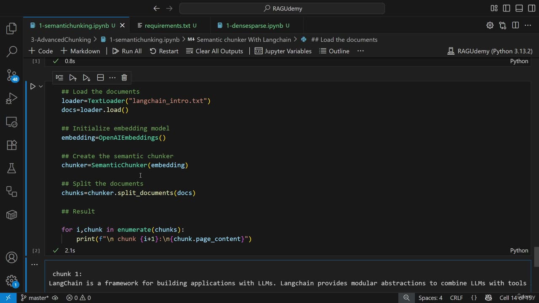Delete the current notebook cell
This screenshot has height=303, width=539.
[x=124, y=77]
